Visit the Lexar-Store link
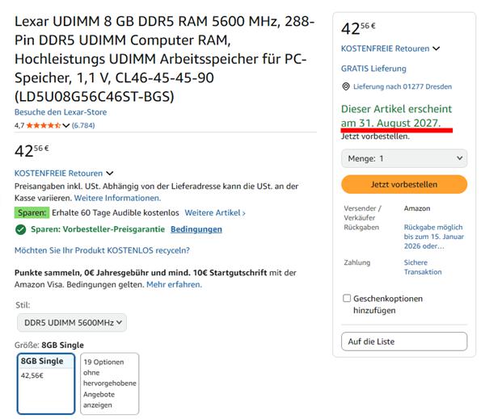 pyautogui.click(x=61, y=112)
